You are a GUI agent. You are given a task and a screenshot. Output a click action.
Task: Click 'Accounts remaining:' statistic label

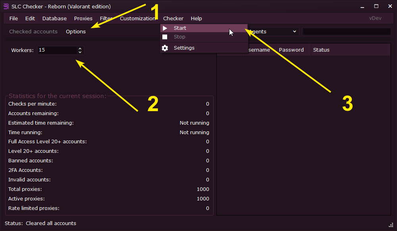(x=33, y=114)
